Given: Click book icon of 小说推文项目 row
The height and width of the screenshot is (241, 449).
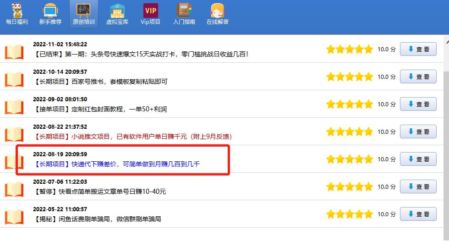Looking at the screenshot, I should pos(14,134).
